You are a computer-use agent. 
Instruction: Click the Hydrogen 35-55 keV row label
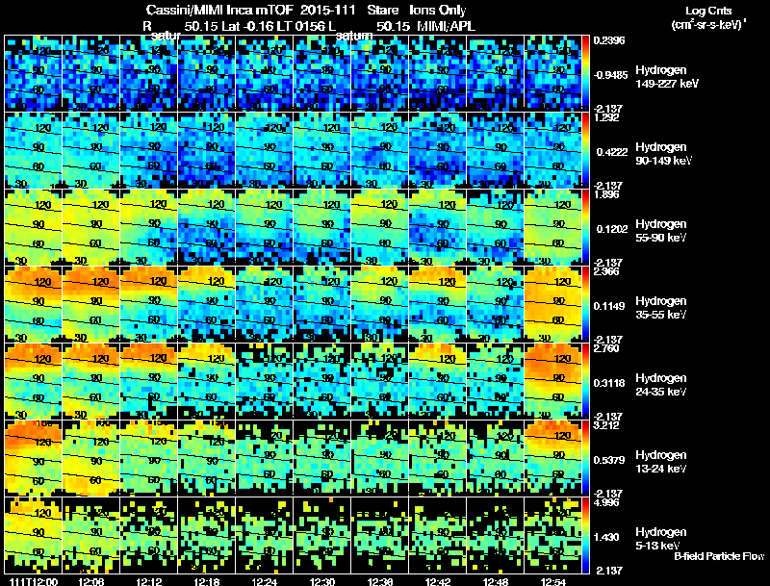click(661, 308)
